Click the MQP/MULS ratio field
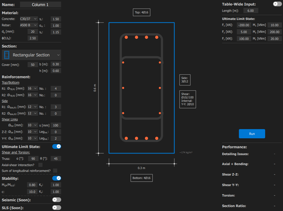The height and width of the screenshot is (211, 283). [32, 185]
